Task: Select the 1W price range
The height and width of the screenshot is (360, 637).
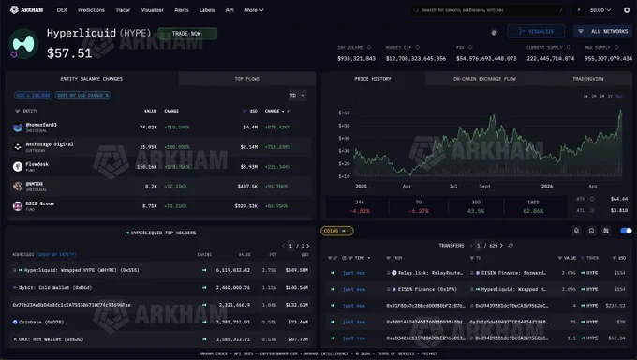Action: tap(585, 96)
